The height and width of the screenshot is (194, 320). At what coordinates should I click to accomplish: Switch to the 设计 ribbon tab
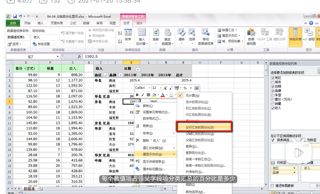tap(140, 23)
